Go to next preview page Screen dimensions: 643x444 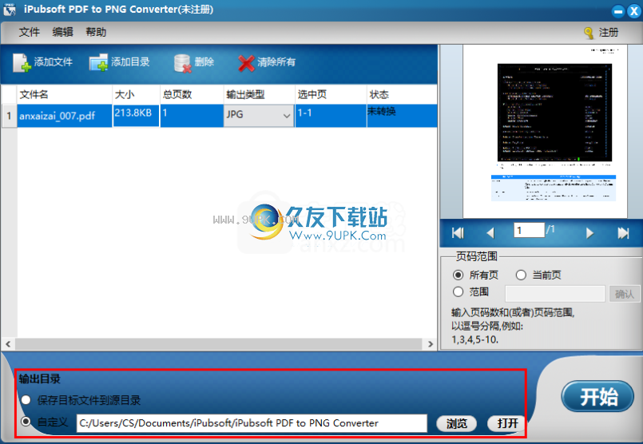[589, 233]
